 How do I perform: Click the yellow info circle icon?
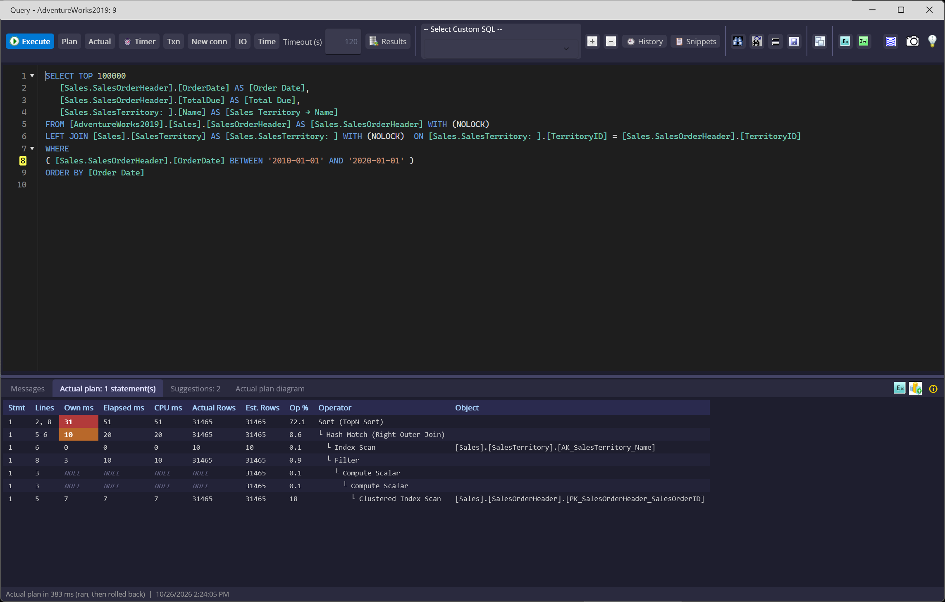pyautogui.click(x=933, y=389)
